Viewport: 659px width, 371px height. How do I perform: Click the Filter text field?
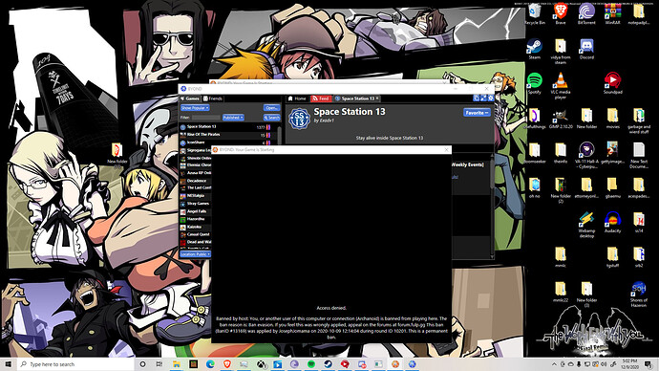pyautogui.click(x=205, y=118)
